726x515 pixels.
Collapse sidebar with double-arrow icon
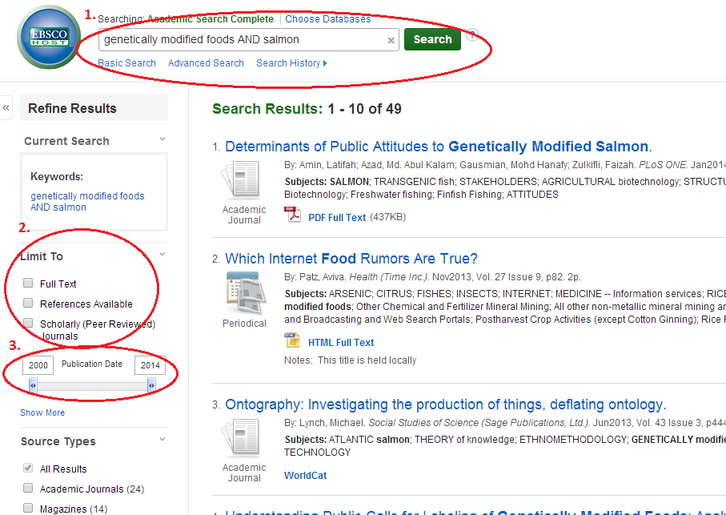click(x=6, y=107)
